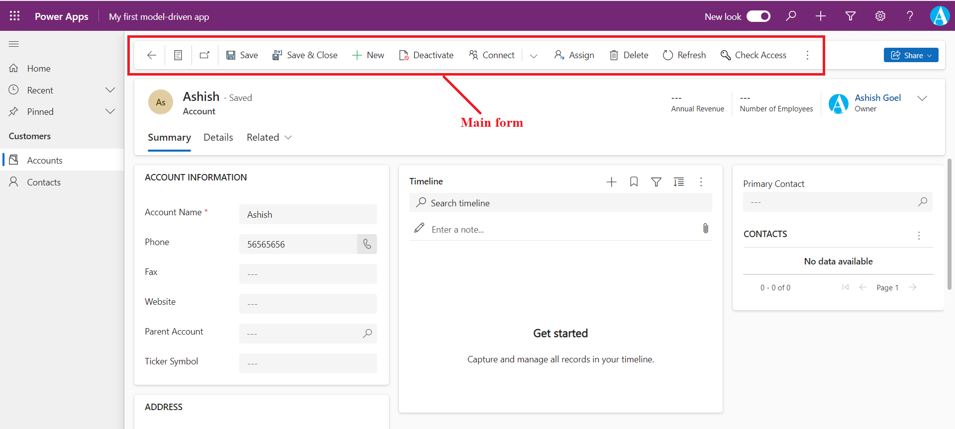The height and width of the screenshot is (429, 955).
Task: Expand the header chevron next to Owner
Action: click(x=922, y=98)
